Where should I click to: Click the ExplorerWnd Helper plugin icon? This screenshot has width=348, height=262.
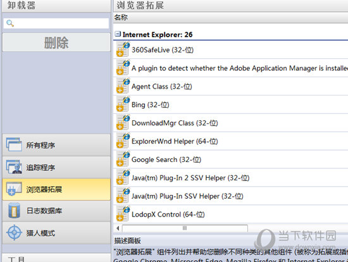click(123, 140)
